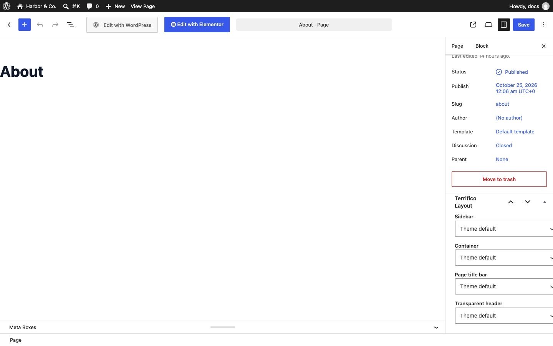Viewport: 553px width, 346px height.
Task: Click Edit with WordPress button
Action: coord(122,25)
